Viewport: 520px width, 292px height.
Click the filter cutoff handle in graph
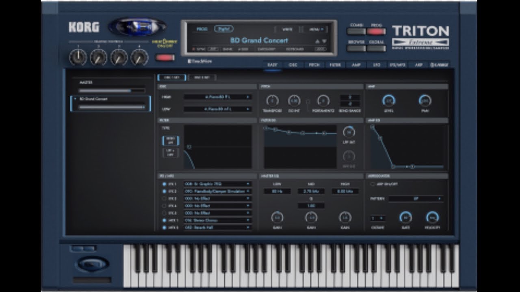click(x=189, y=147)
